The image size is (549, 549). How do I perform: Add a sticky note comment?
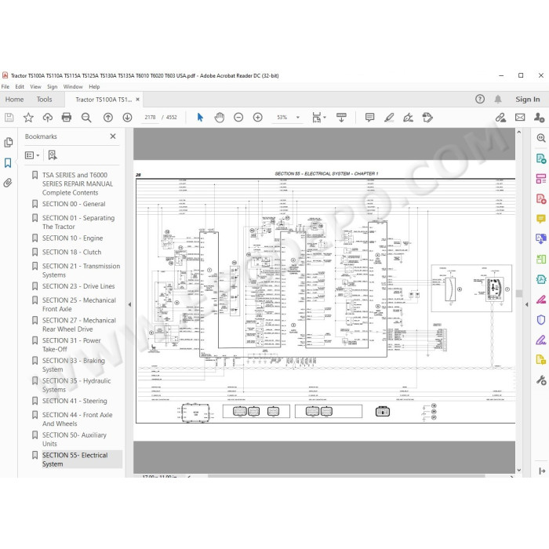pos(369,118)
